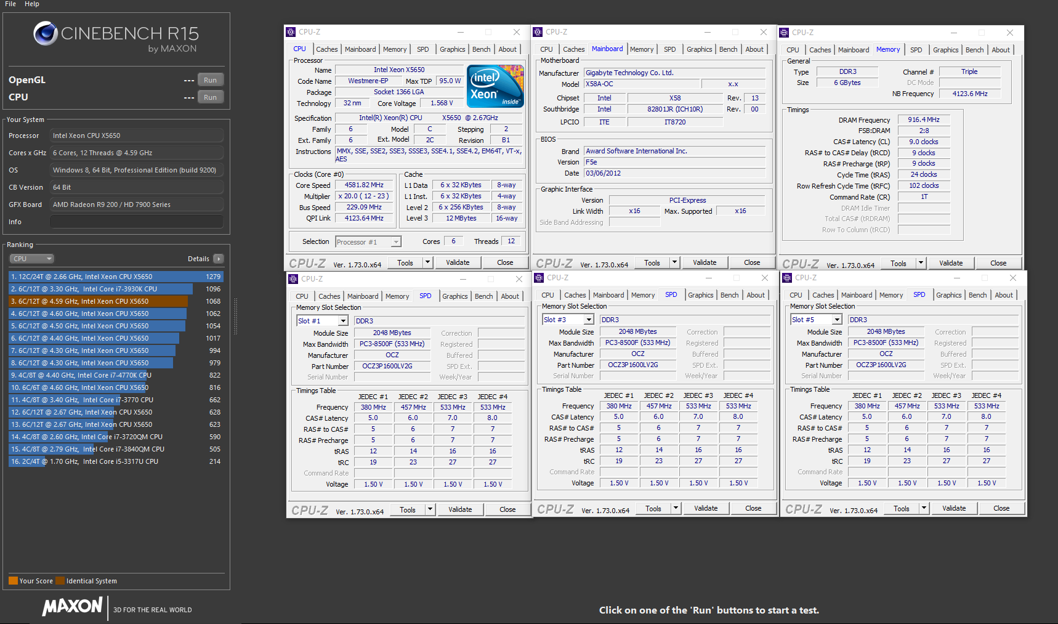Click the CPU-Z title icon of the Slot #1 SPD window
Viewport: 1058px width, 624px height.
(x=293, y=279)
